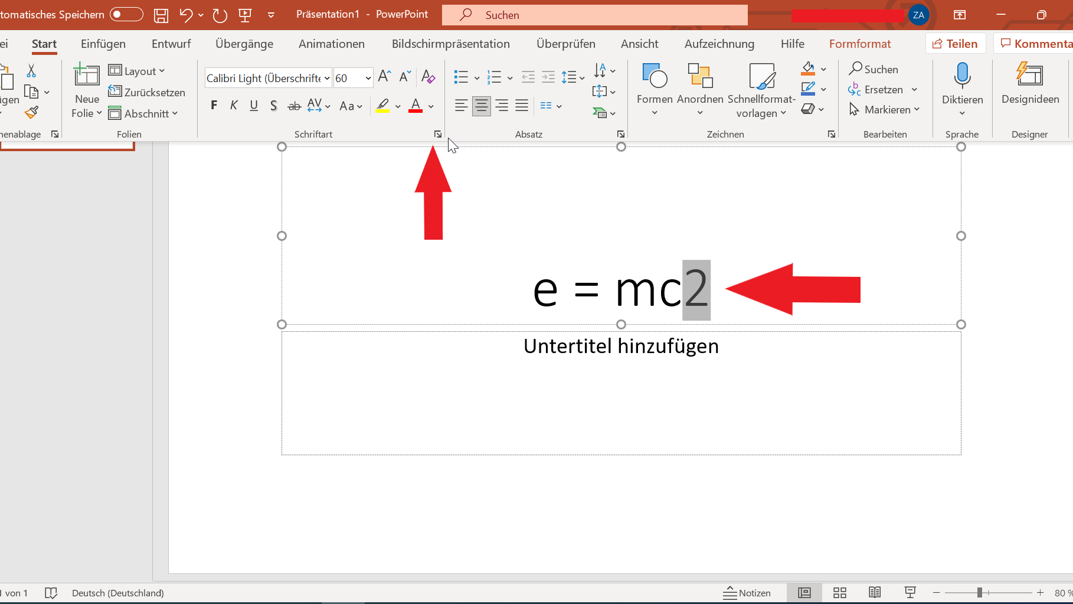
Task: Toggle the automatic save switch
Action: click(x=126, y=15)
